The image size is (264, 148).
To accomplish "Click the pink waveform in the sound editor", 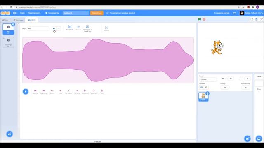I will 108,60.
